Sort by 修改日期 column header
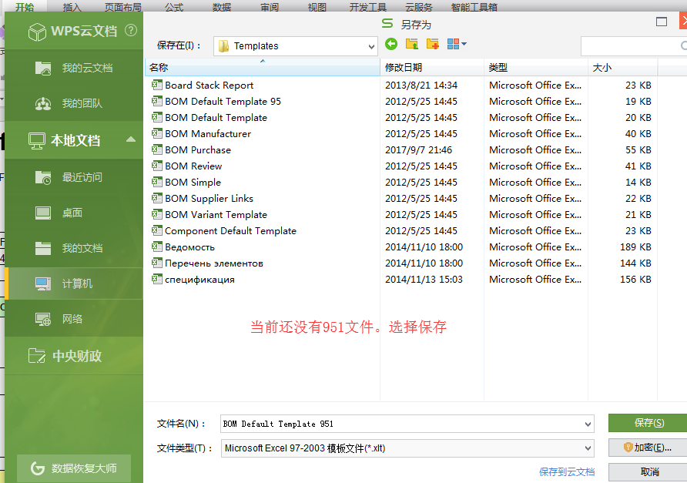The width and height of the screenshot is (687, 483). pyautogui.click(x=432, y=68)
